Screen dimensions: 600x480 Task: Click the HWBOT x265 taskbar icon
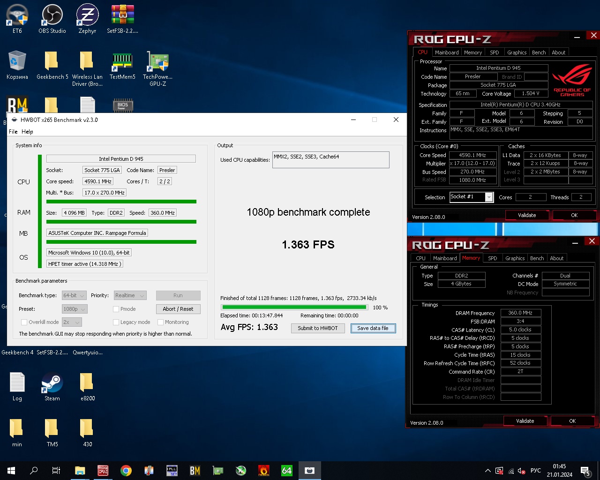click(x=310, y=471)
